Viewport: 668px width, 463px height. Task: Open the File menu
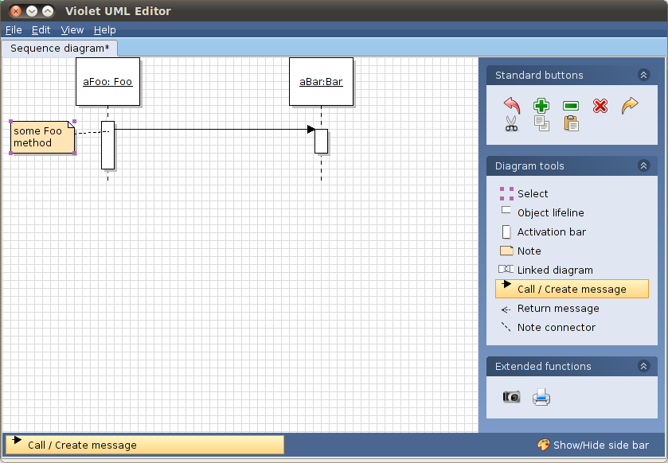point(14,30)
